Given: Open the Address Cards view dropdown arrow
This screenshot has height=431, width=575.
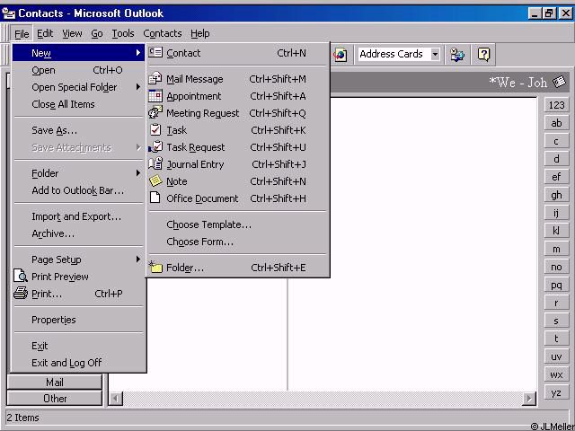Looking at the screenshot, I should (x=435, y=54).
